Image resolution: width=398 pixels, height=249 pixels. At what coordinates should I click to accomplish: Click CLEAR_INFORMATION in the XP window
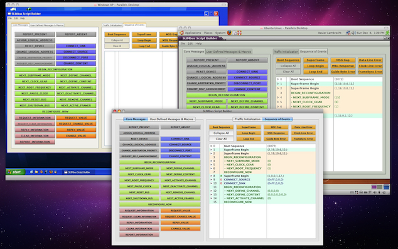click(x=35, y=136)
